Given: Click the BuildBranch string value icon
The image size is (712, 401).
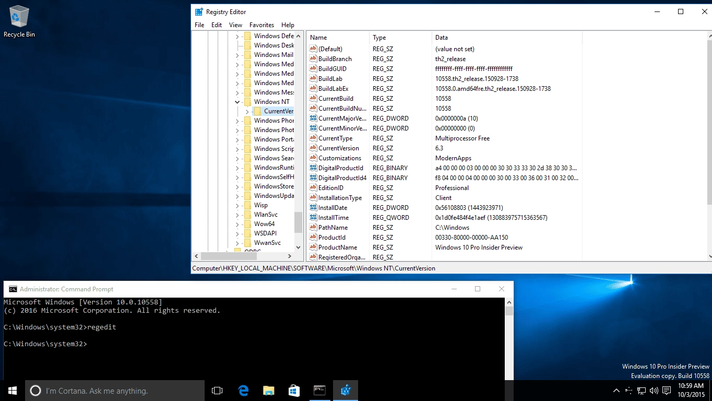Looking at the screenshot, I should click(313, 59).
